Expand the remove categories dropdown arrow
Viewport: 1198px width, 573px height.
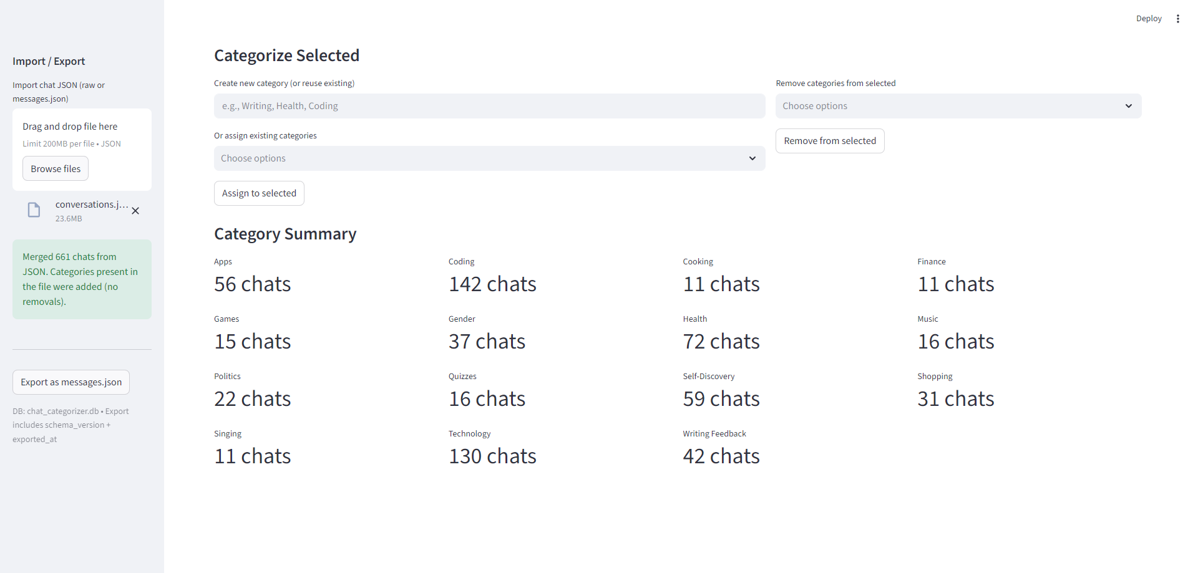click(x=1128, y=106)
